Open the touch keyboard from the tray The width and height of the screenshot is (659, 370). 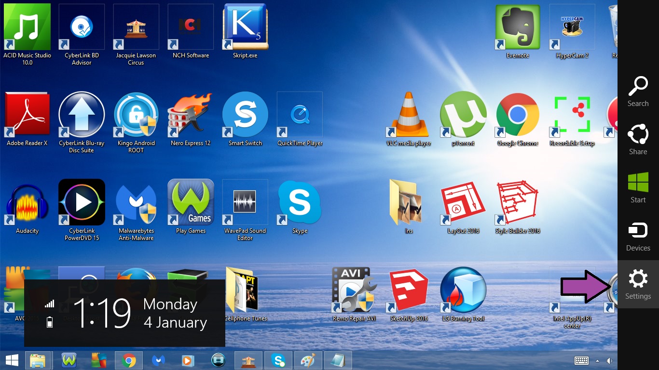(581, 360)
